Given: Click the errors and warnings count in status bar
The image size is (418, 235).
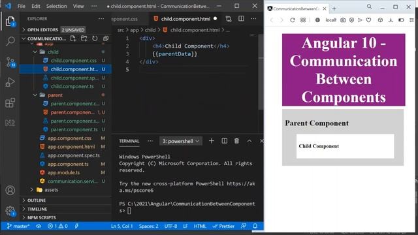Looking at the screenshot, I should pyautogui.click(x=57, y=227).
